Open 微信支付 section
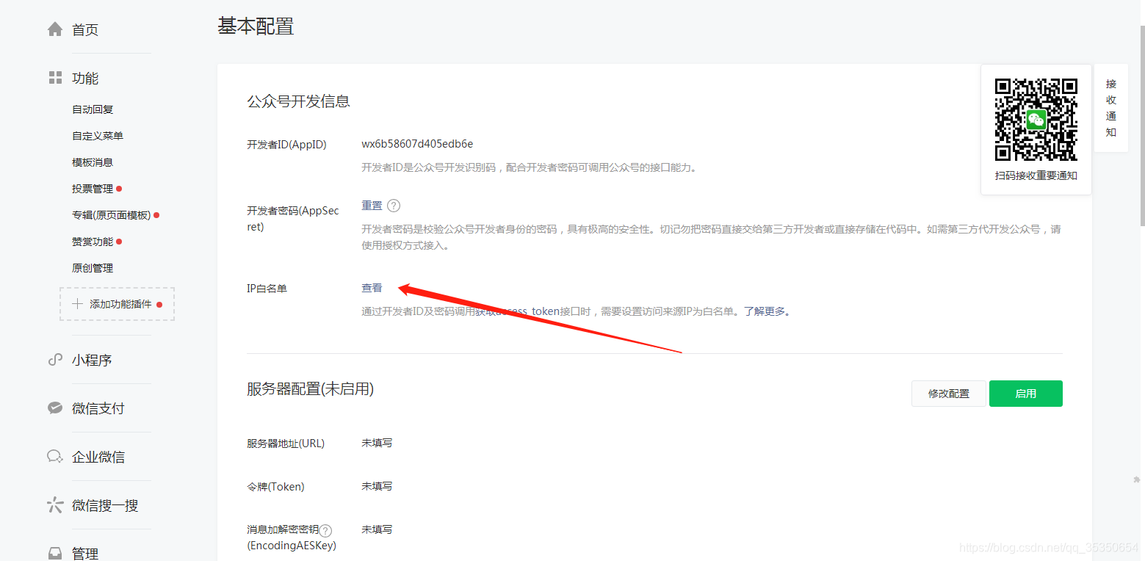The width and height of the screenshot is (1145, 561). tap(98, 408)
